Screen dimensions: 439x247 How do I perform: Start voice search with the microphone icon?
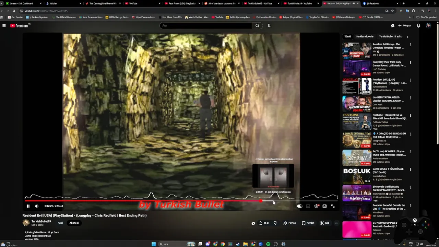pos(269,26)
